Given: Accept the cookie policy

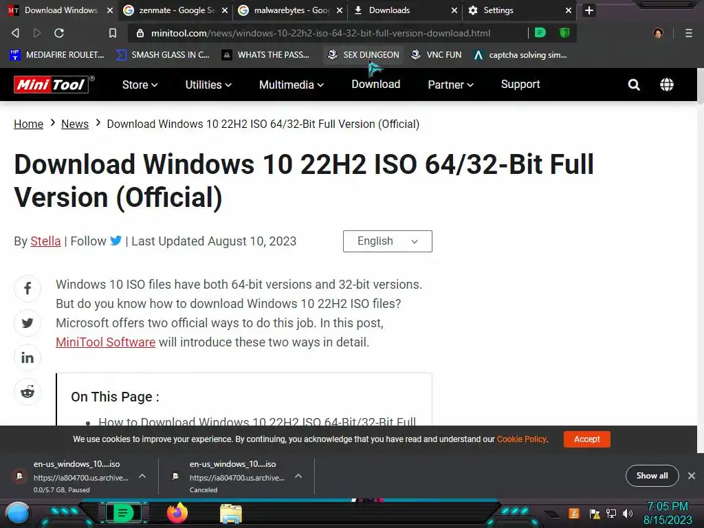Looking at the screenshot, I should pyautogui.click(x=587, y=439).
